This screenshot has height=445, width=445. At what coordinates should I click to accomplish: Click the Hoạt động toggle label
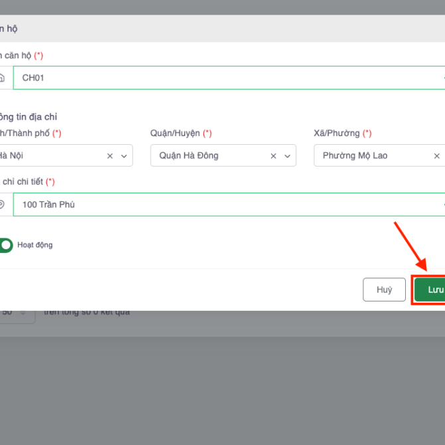[35, 245]
